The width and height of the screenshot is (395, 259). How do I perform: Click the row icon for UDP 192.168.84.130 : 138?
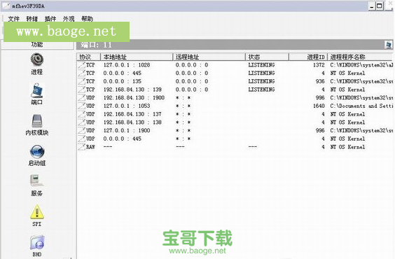tap(82, 122)
